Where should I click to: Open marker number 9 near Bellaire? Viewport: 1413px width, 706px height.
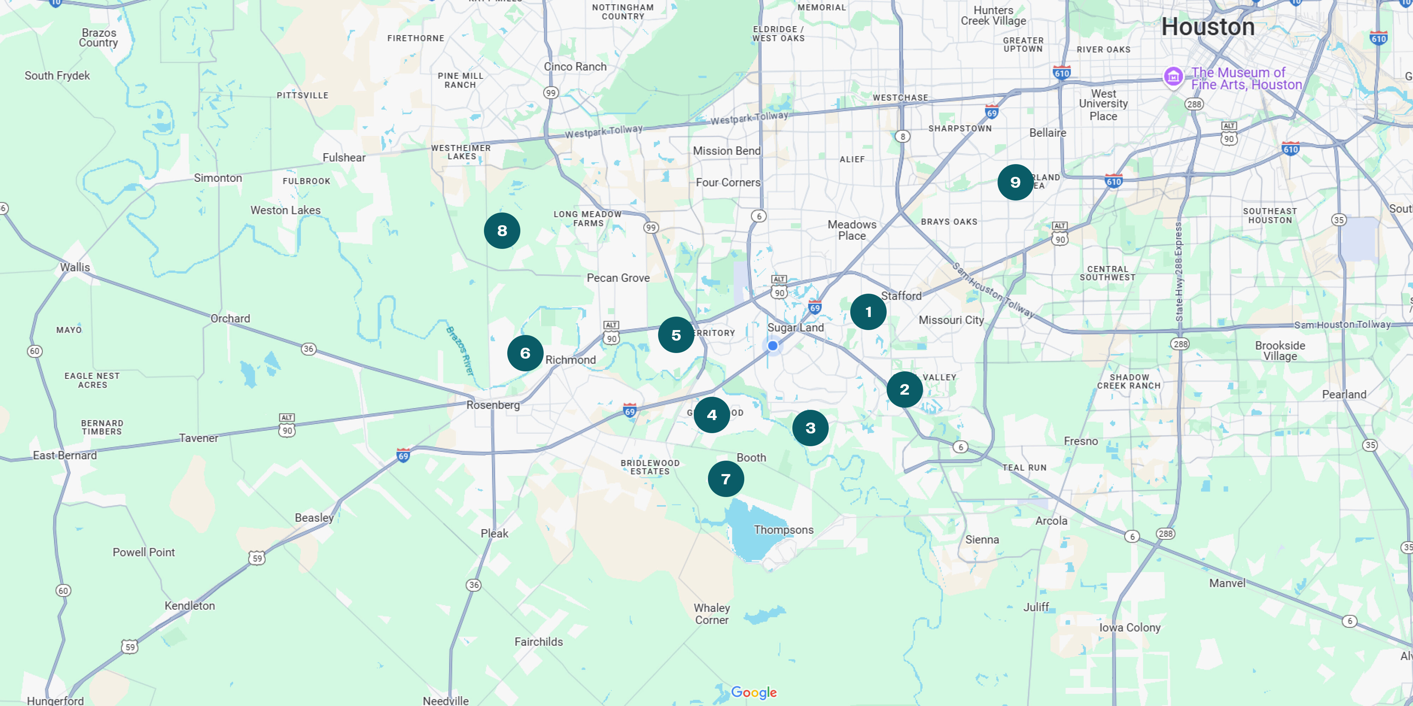tap(1015, 182)
